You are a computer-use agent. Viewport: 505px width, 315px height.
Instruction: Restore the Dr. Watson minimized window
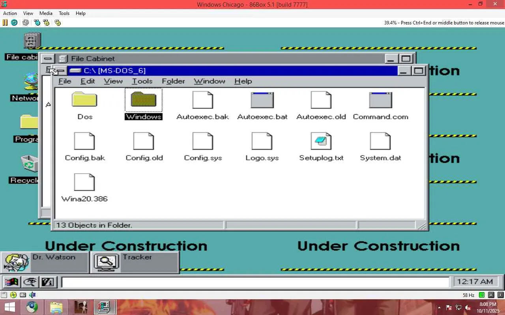click(x=45, y=262)
